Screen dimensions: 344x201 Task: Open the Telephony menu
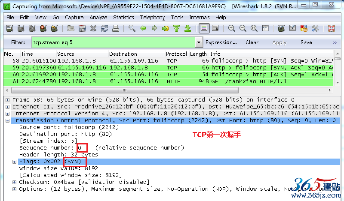point(153,18)
